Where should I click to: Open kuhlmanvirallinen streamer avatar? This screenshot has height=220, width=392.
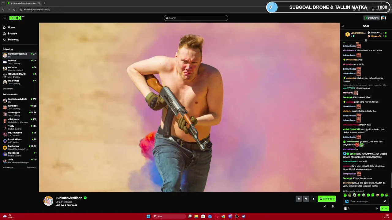tap(48, 201)
